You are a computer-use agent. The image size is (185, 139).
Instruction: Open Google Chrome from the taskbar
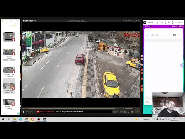pos(27,119)
